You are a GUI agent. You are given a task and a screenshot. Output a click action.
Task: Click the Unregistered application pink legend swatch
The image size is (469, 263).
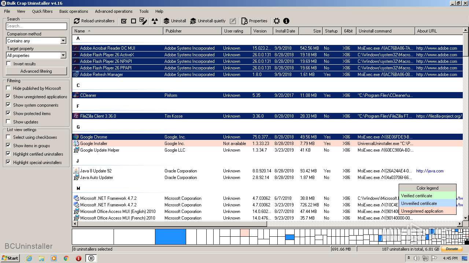click(x=428, y=211)
